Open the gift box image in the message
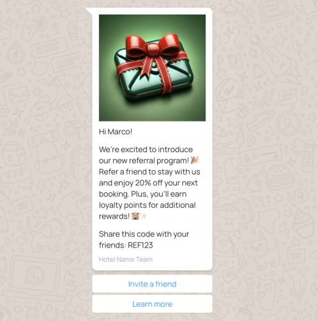318x321 pixels. (152, 68)
